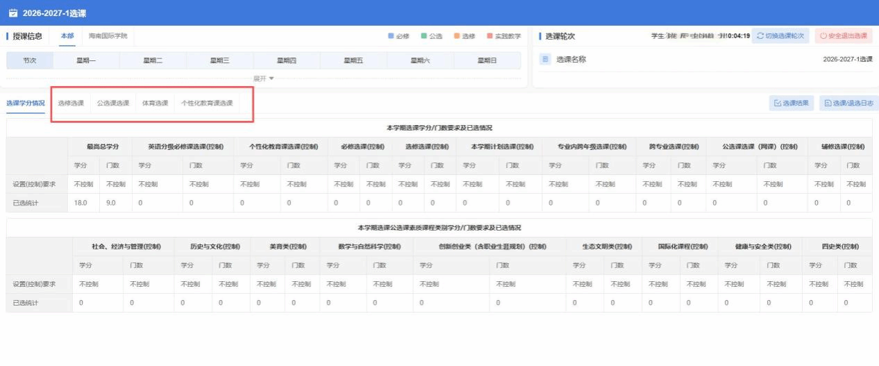Open the 公选课选课 tab
Image resolution: width=879 pixels, height=366 pixels.
113,103
